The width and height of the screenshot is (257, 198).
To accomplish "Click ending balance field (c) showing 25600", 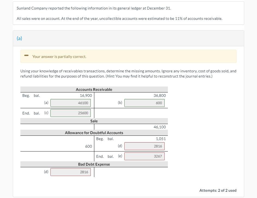I will [70, 113].
